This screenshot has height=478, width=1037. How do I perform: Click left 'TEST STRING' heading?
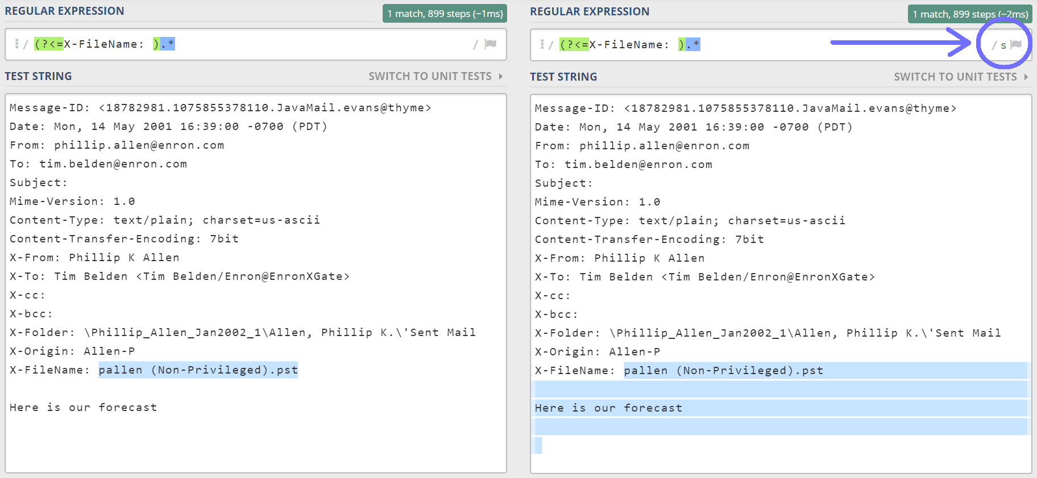coord(38,76)
